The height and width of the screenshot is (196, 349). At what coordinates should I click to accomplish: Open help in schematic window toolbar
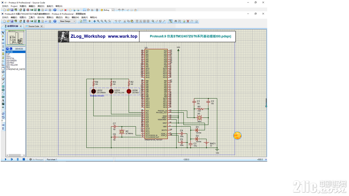(55, 21)
